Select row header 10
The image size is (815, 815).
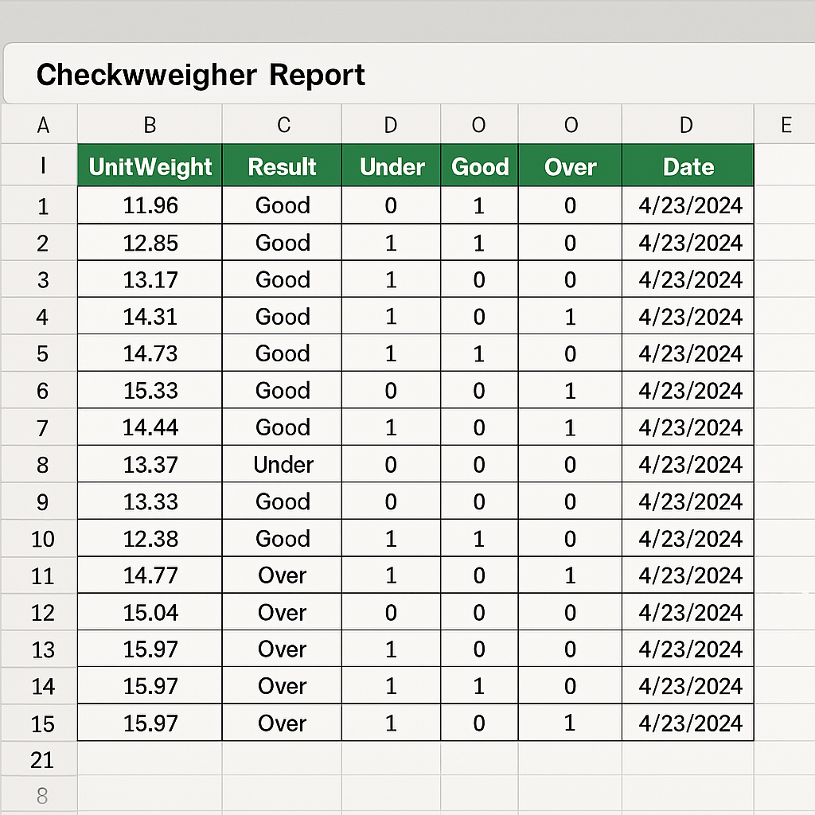(x=40, y=539)
